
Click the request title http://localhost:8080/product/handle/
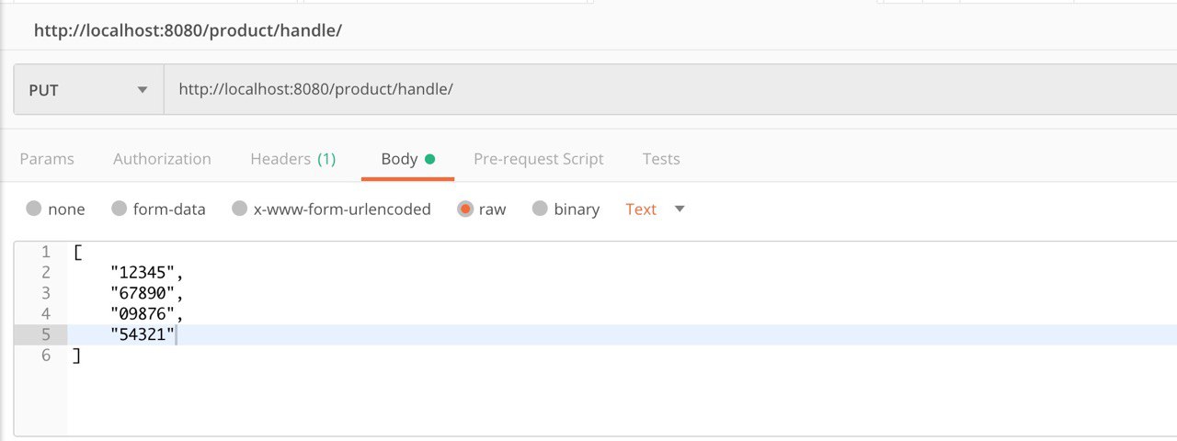188,30
